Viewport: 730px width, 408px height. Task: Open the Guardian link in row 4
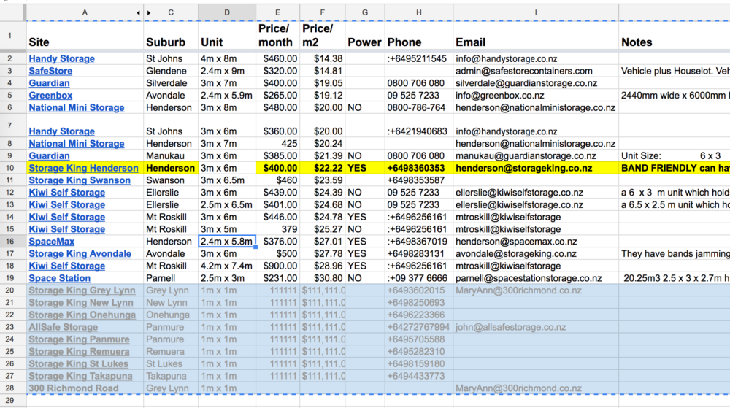49,83
